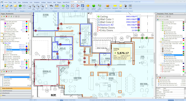The image size is (186, 101).
Task: Toggle visibility bulb for Ceiling takeoff
Action: pyautogui.click(x=28, y=45)
